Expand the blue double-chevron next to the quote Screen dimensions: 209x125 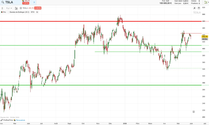point(34,2)
